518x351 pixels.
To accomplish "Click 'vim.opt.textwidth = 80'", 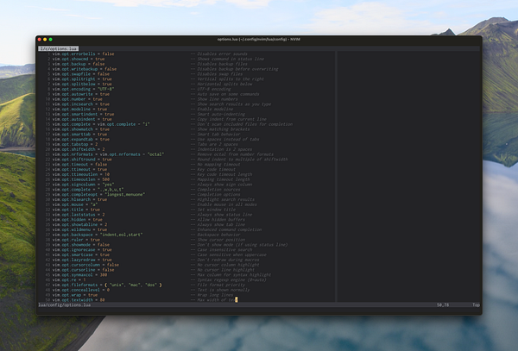I will 79,300.
